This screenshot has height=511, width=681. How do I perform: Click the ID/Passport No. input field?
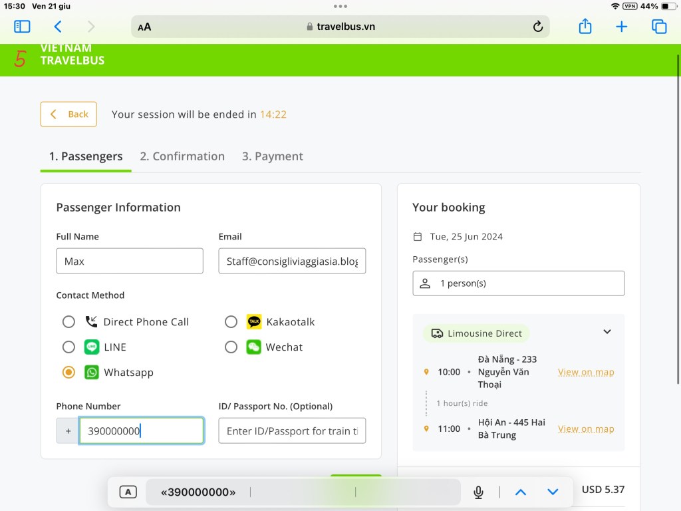292,431
